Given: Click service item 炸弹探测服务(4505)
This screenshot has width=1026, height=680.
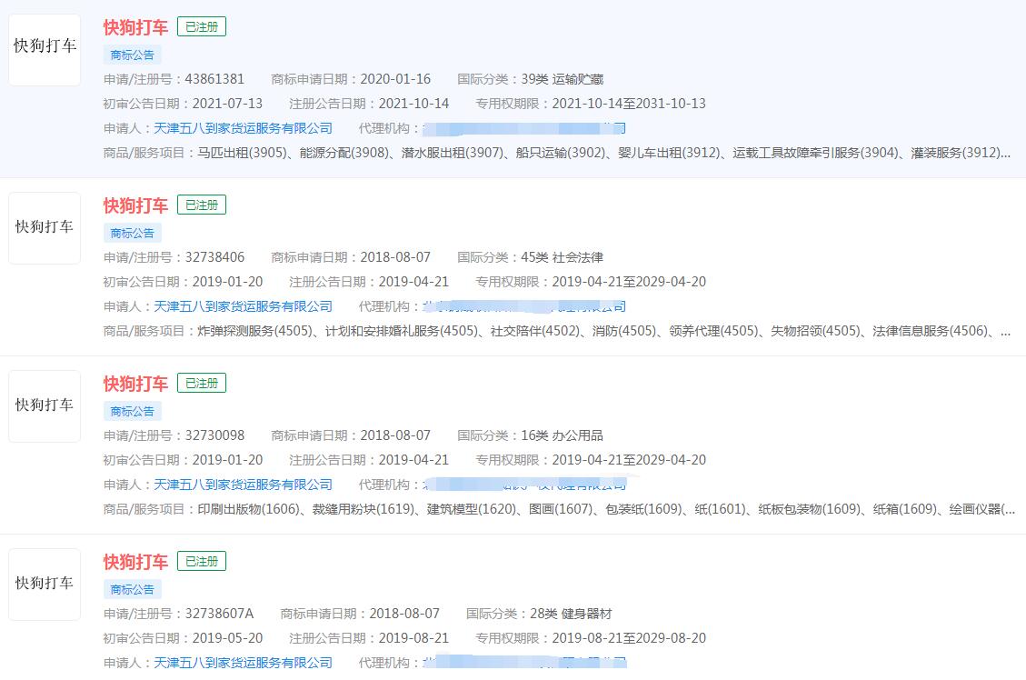Looking at the screenshot, I should click(255, 331).
